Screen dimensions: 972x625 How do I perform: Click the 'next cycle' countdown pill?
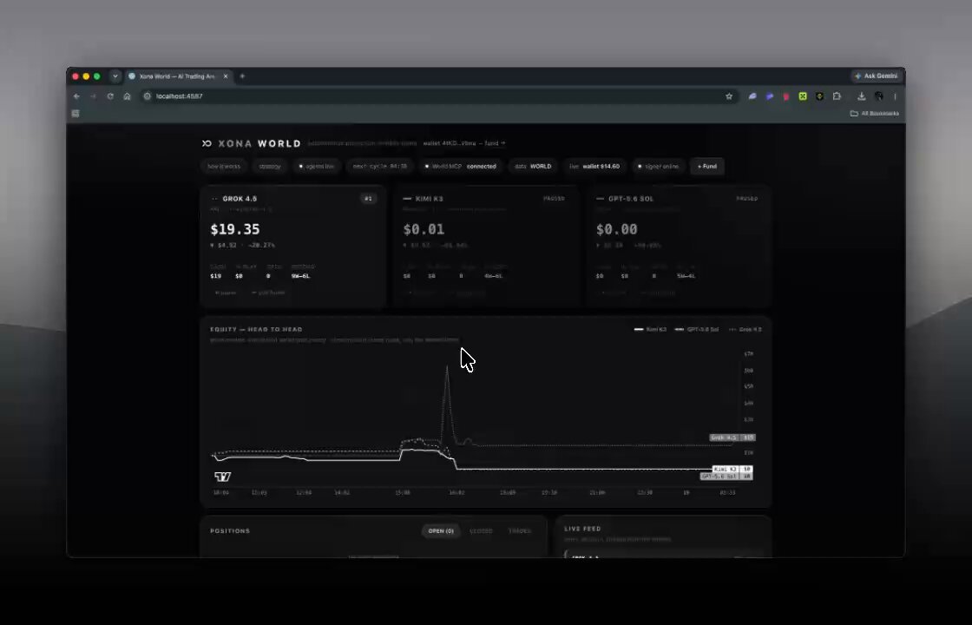point(379,166)
